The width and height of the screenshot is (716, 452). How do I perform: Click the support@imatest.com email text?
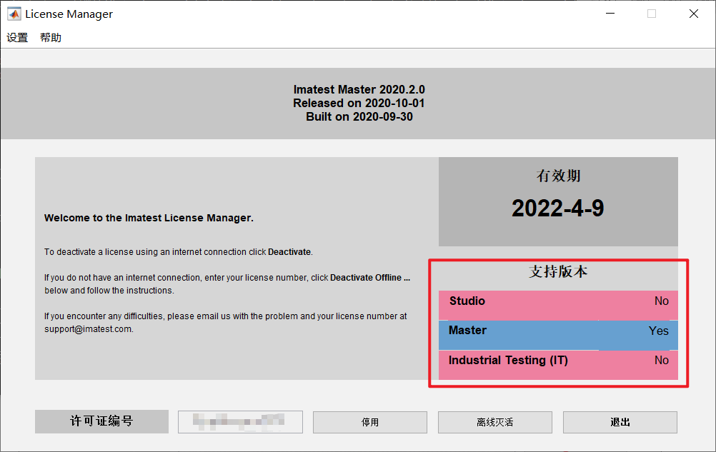pyautogui.click(x=89, y=329)
